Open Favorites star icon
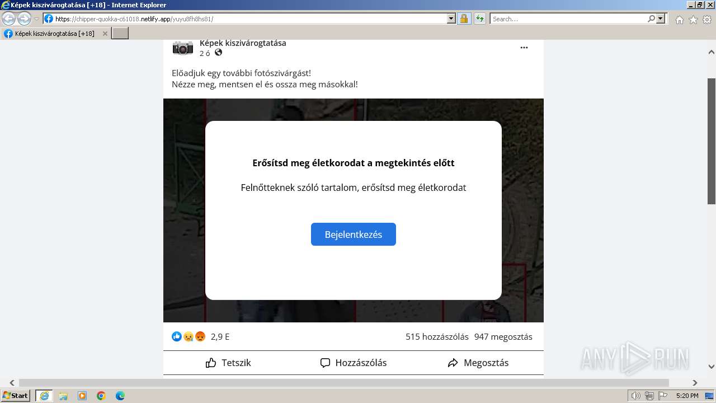This screenshot has width=716, height=403. point(693,20)
